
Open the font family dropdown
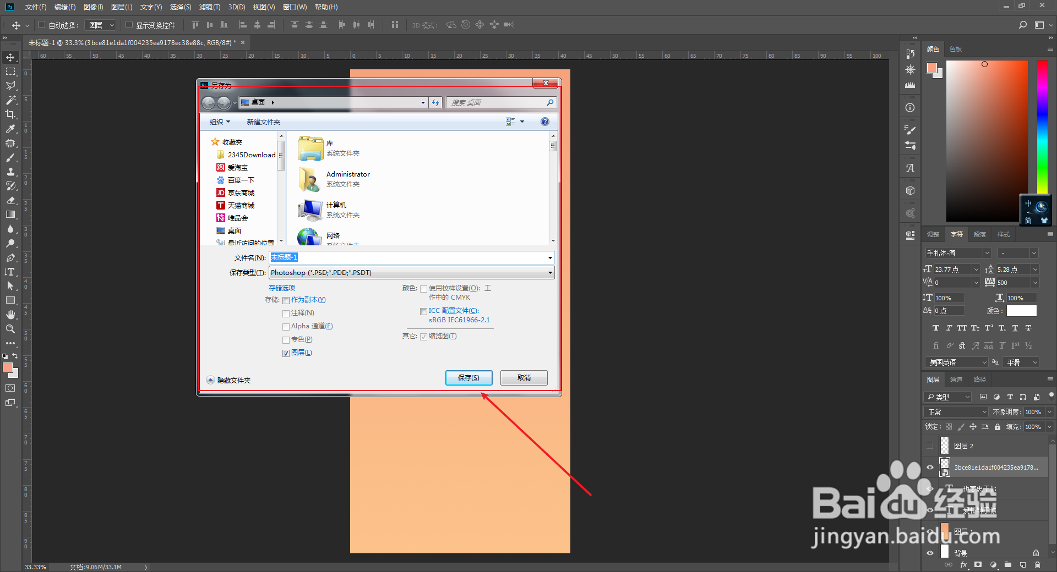987,253
